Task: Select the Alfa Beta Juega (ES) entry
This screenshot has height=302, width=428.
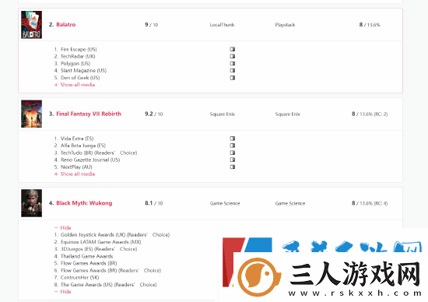Action: click(83, 146)
